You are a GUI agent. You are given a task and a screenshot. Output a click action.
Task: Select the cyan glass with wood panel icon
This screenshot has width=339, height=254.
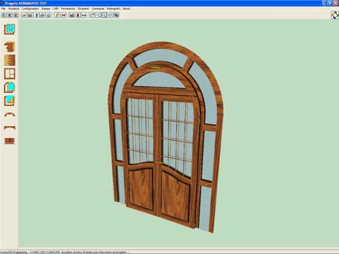pyautogui.click(x=9, y=101)
